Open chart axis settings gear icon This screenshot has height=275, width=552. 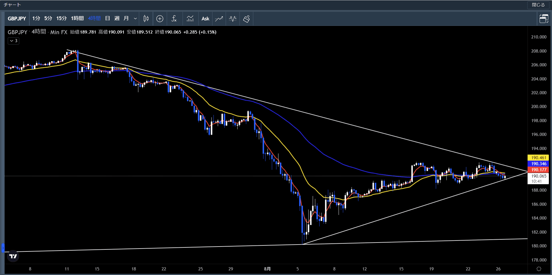[x=539, y=269]
